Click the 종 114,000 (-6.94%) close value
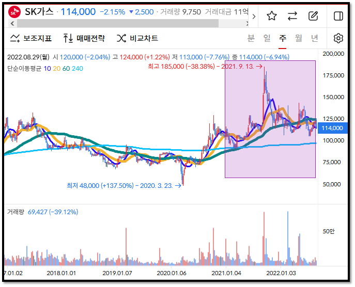Viewport: 355px width, 287px height. [260, 57]
